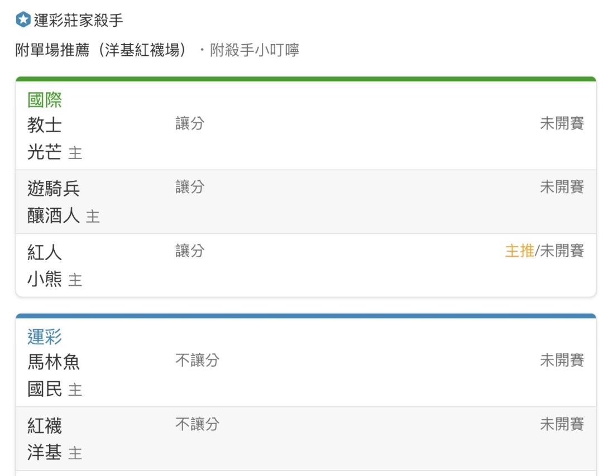The image size is (603, 476).
Task: Open the 附單場推薦 post title
Action: [100, 50]
